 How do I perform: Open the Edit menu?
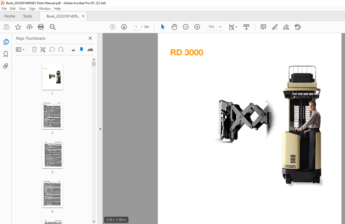(x=13, y=9)
